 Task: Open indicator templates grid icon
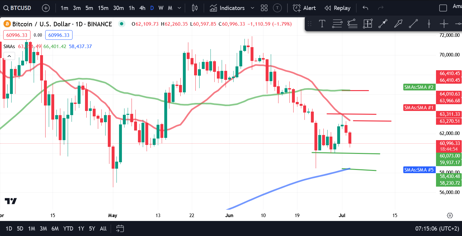(x=264, y=8)
